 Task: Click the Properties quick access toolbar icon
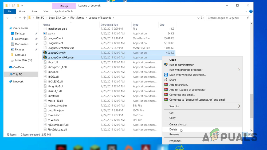14,6
